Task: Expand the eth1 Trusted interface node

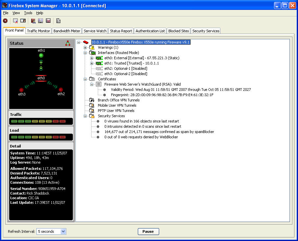Action: (x=92, y=63)
